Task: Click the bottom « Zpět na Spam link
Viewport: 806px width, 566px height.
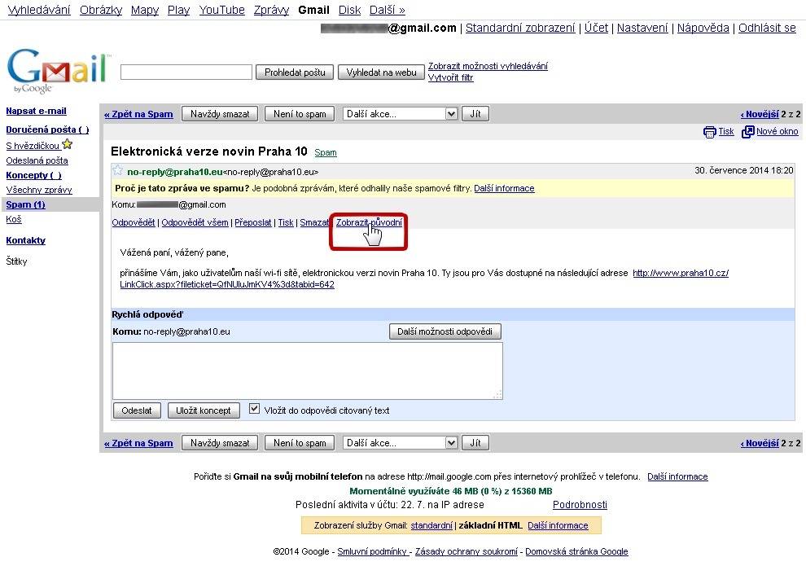Action: point(138,443)
